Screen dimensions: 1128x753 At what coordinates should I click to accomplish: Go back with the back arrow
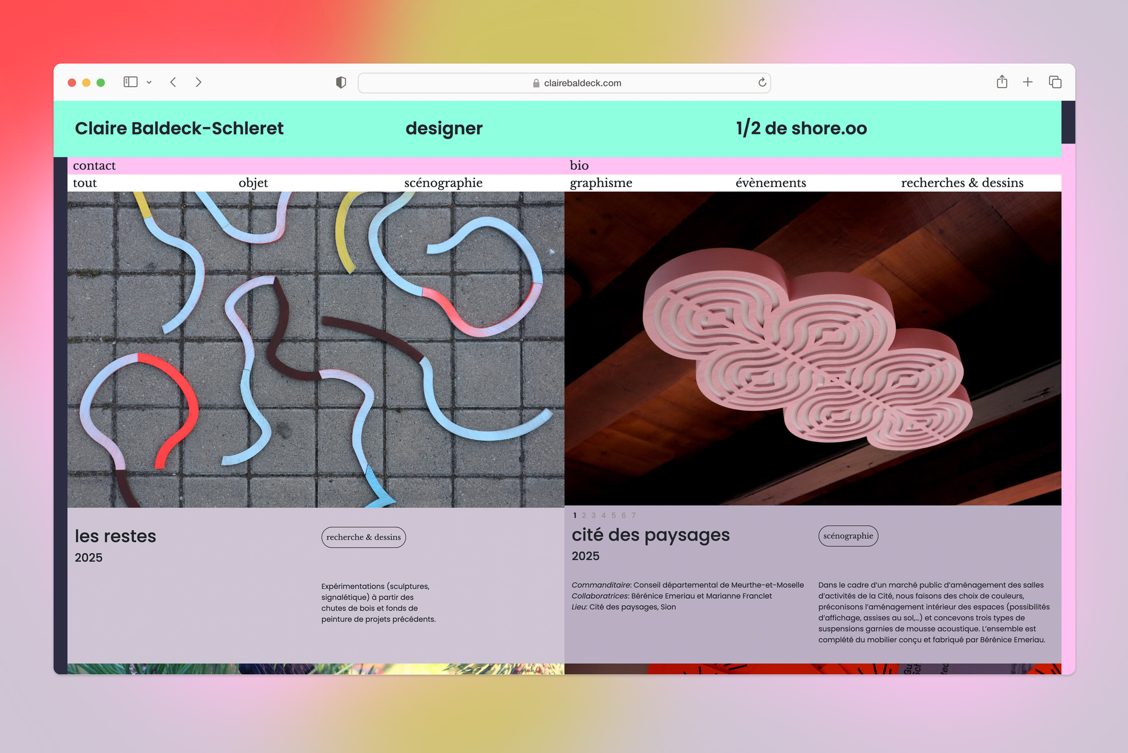coord(173,82)
